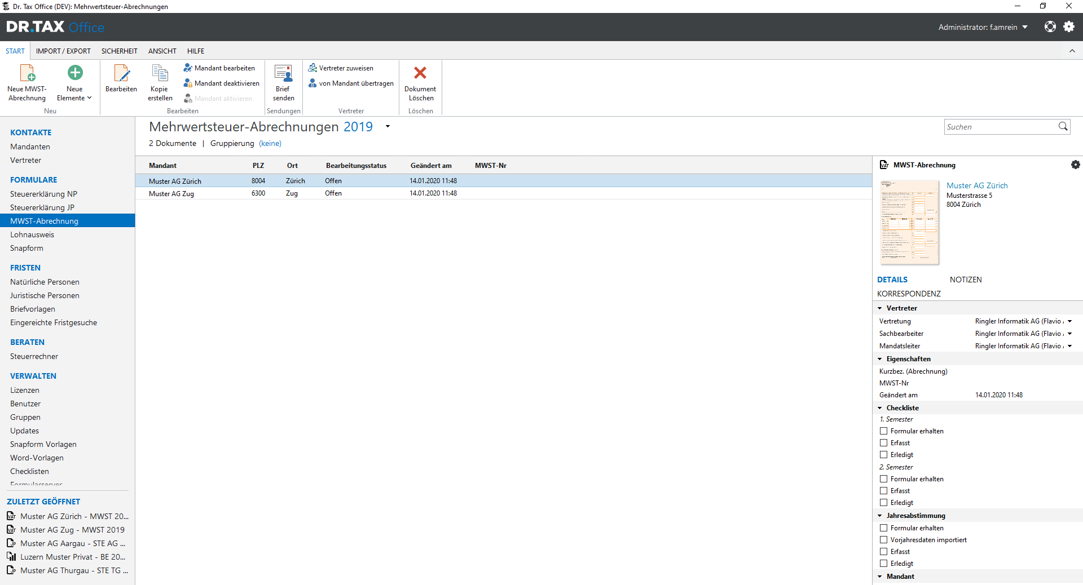Click the Gruppierung (keine) link

coord(270,143)
